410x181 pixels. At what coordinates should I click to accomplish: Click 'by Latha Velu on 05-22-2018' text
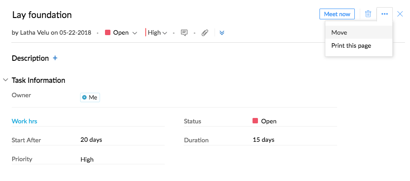(x=52, y=33)
